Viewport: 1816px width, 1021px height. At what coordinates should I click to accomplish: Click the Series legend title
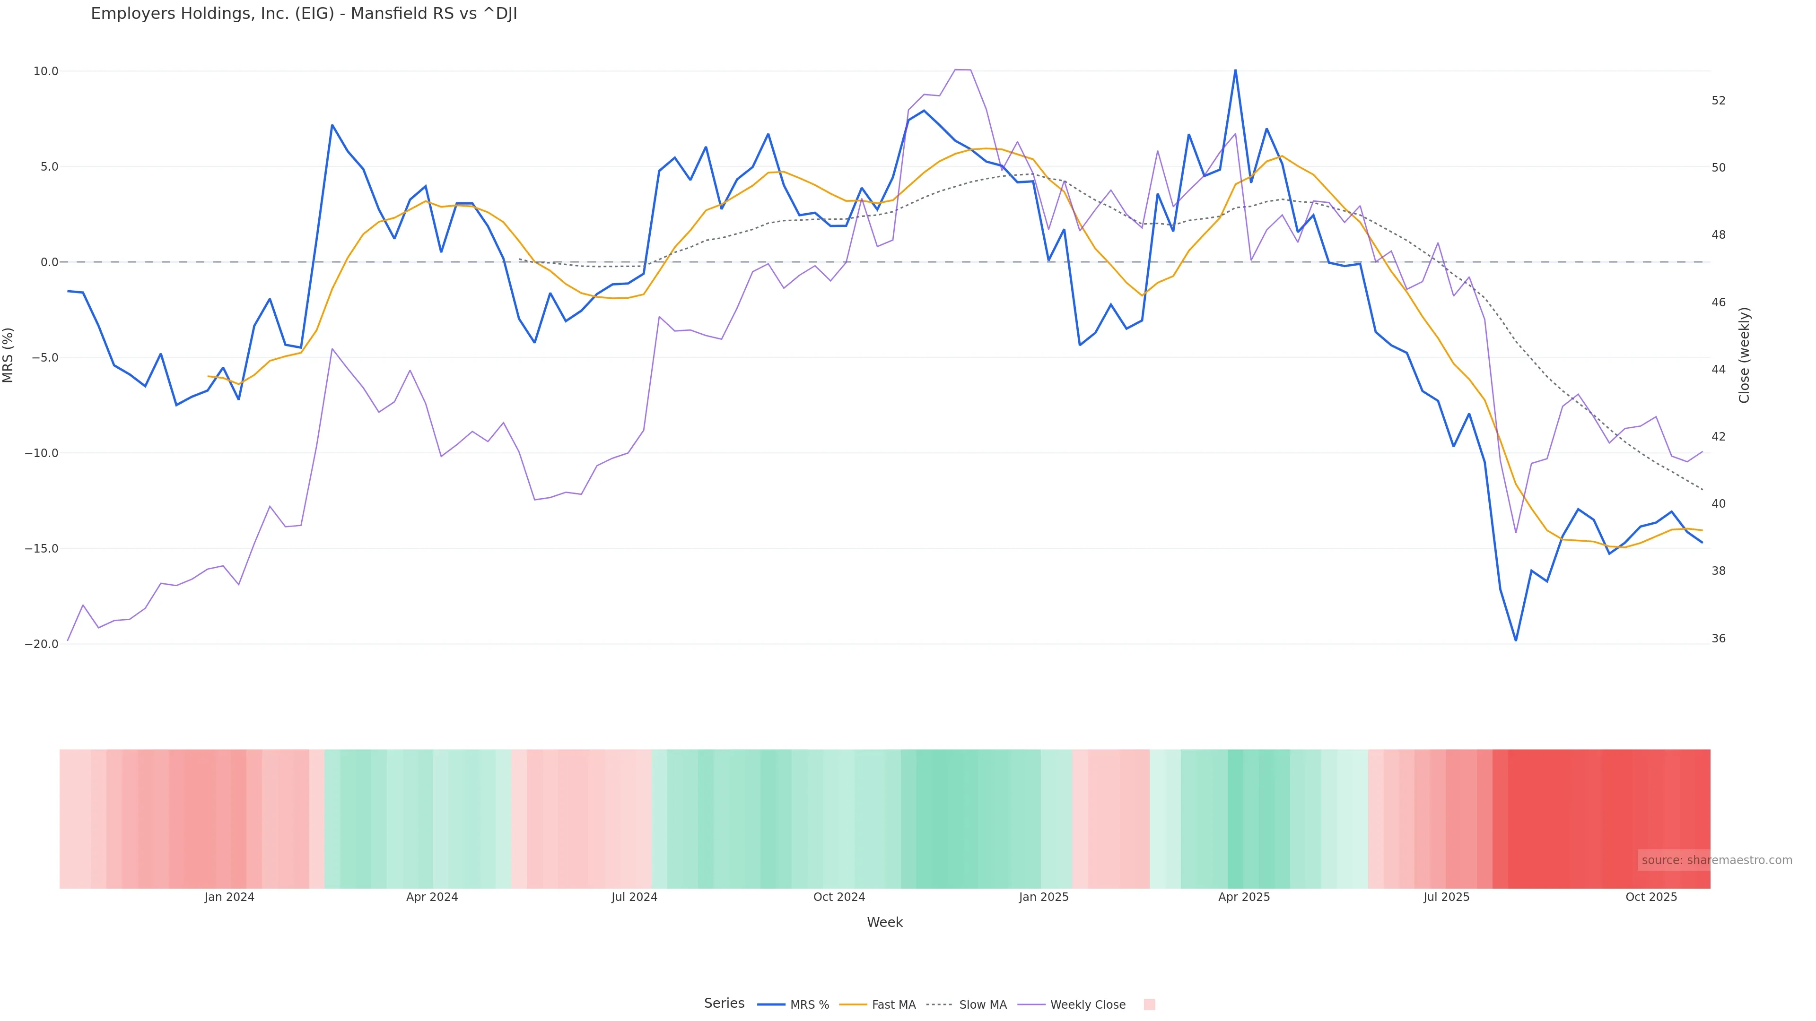(724, 1004)
